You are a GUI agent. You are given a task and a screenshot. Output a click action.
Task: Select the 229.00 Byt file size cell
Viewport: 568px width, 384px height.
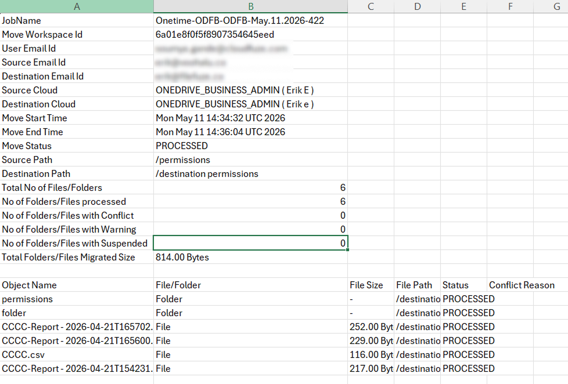pyautogui.click(x=371, y=341)
